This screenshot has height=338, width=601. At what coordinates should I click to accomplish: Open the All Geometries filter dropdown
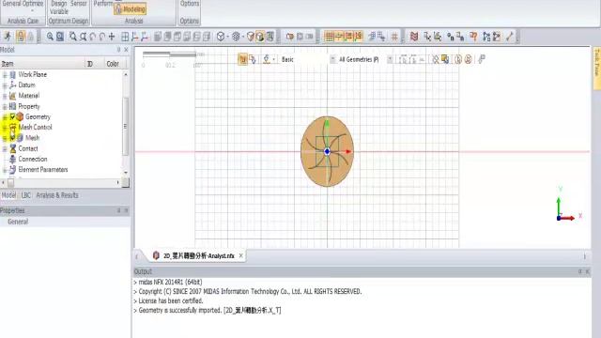pos(390,59)
